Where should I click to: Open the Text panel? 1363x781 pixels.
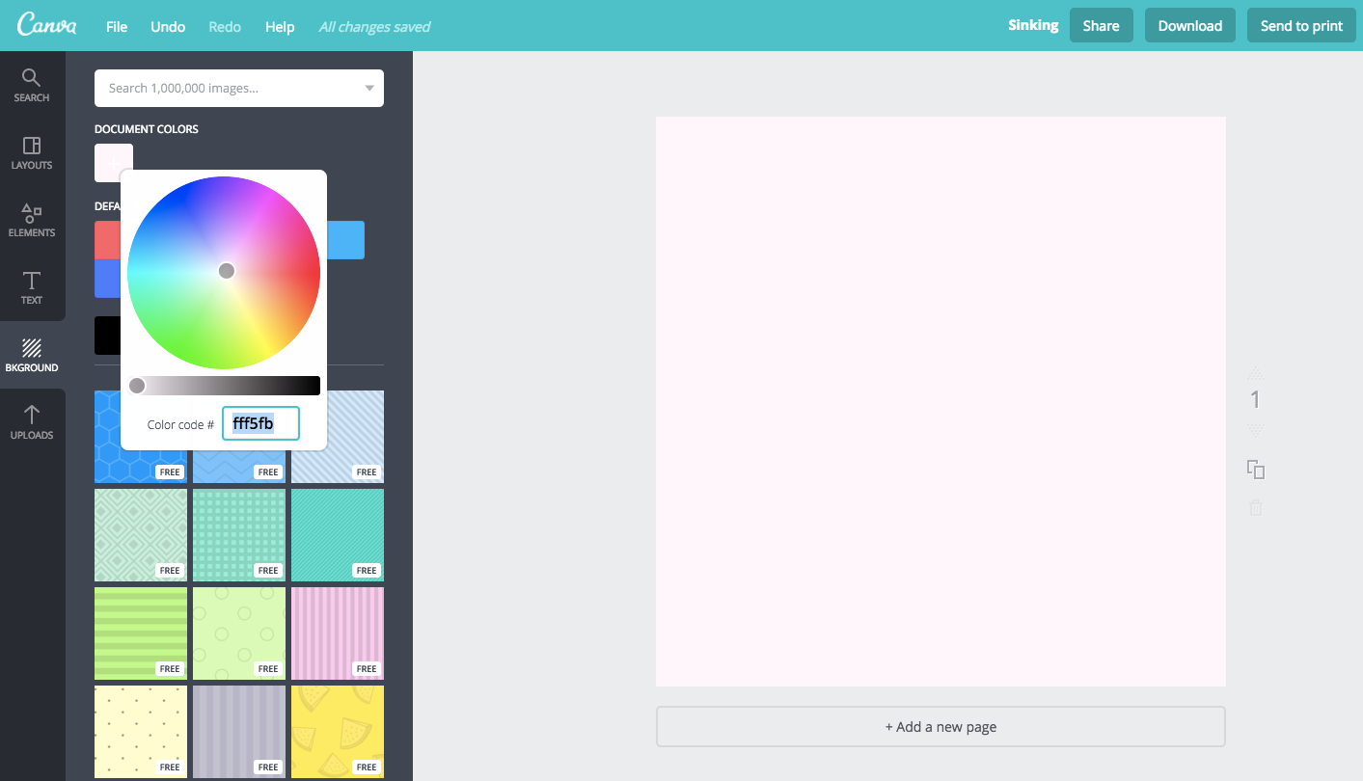coord(32,288)
